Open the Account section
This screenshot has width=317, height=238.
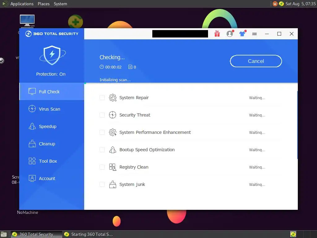coord(52,178)
